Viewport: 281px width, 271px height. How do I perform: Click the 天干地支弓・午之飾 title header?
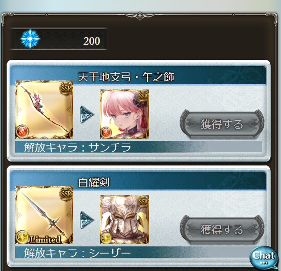[126, 77]
